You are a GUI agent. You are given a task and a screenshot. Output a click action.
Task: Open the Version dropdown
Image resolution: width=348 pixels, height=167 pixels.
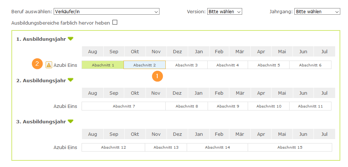(x=225, y=12)
